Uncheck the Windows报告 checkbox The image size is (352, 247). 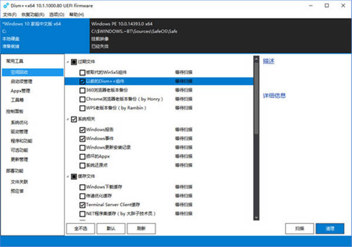(x=82, y=128)
